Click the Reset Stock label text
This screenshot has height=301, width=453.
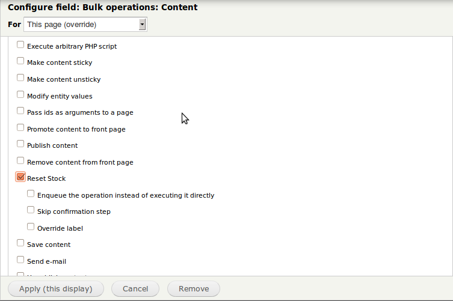point(46,178)
